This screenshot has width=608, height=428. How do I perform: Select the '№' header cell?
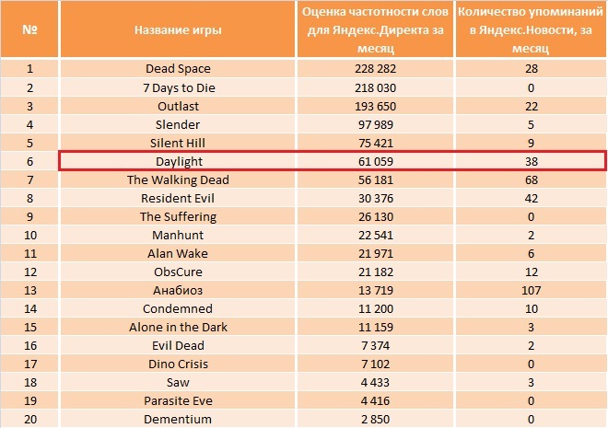click(29, 29)
